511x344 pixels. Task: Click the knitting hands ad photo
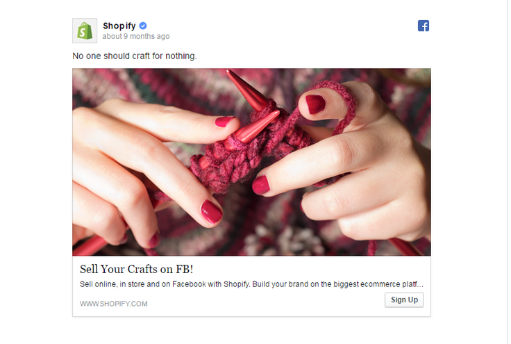(x=251, y=162)
